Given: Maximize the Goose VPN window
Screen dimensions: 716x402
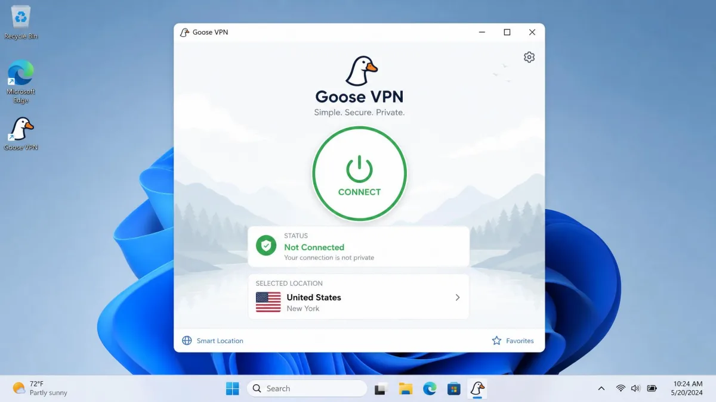Looking at the screenshot, I should point(507,32).
